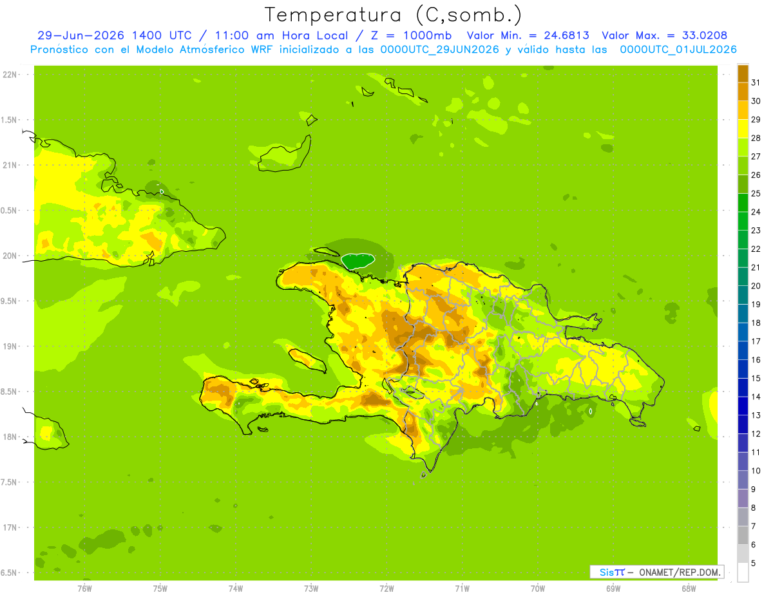The width and height of the screenshot is (773, 597).
Task: Click the '18N' latitude label
Action: click(x=10, y=437)
